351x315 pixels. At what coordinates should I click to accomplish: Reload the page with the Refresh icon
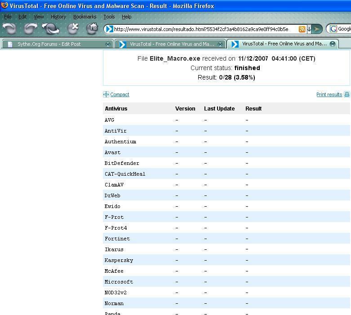[51, 29]
